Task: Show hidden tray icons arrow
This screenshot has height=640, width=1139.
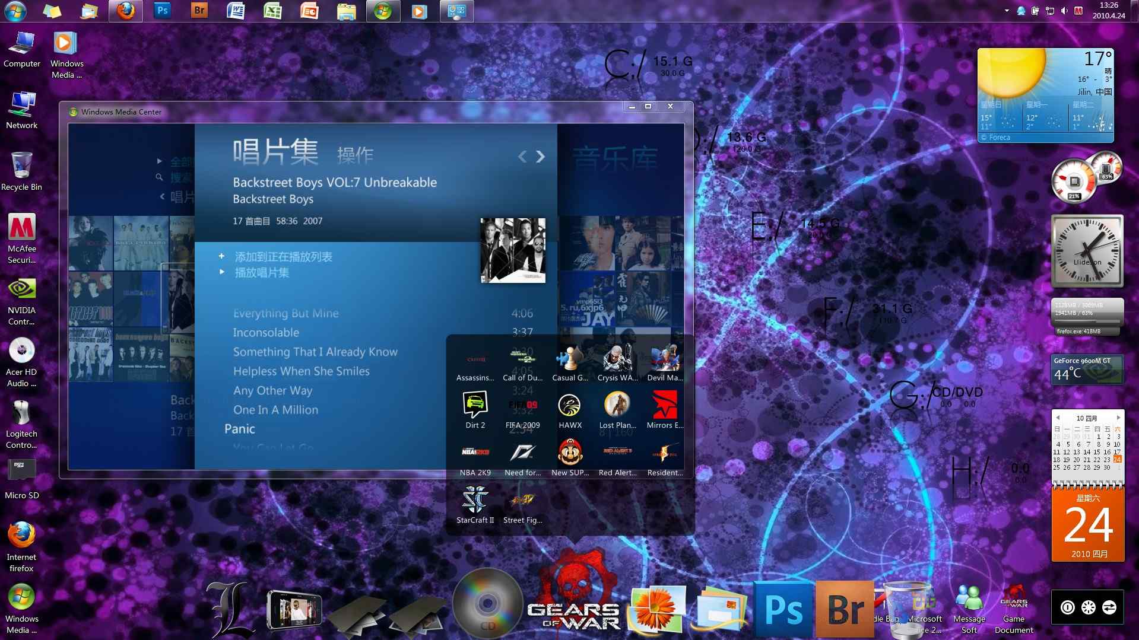Action: tap(1007, 11)
